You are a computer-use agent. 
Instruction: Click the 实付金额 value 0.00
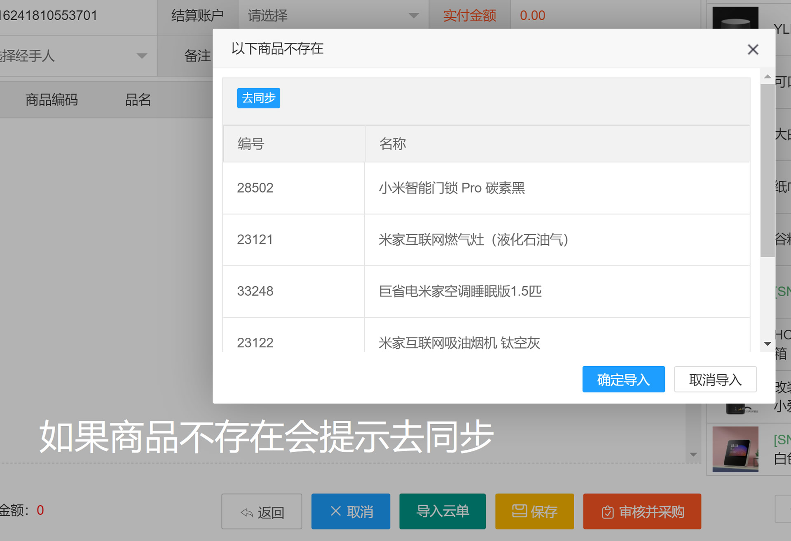(532, 16)
